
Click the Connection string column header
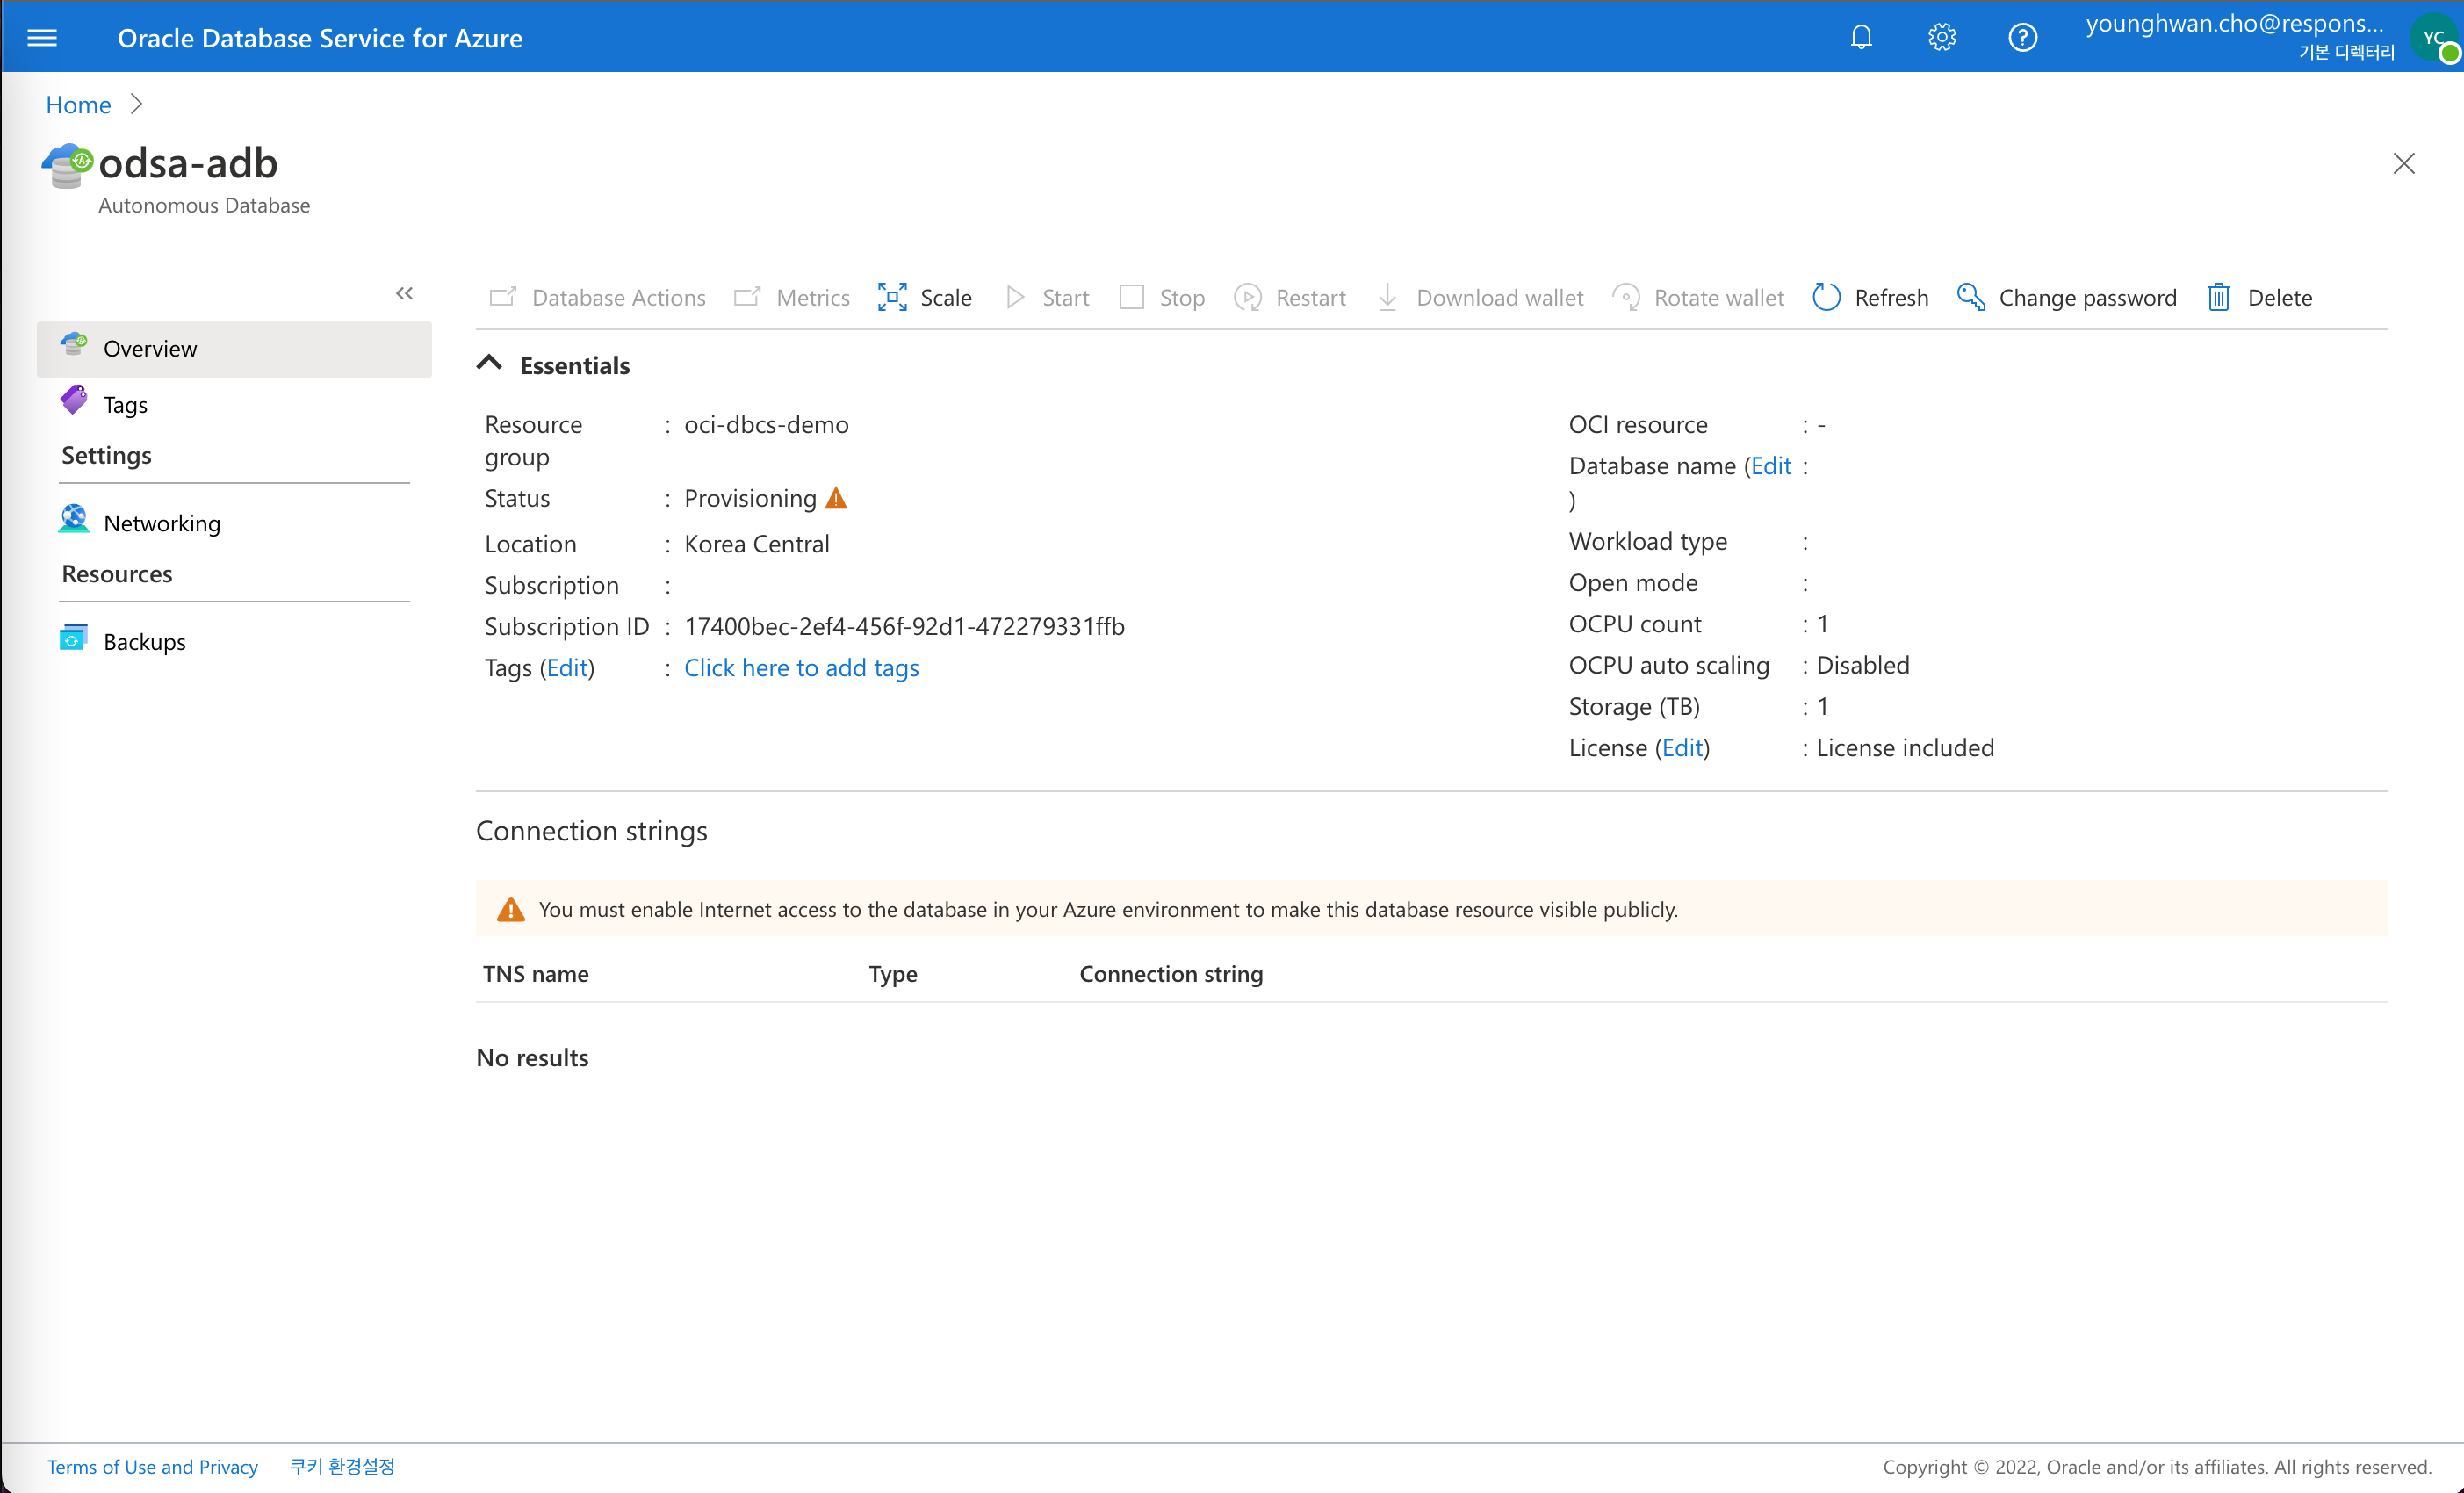pos(1171,974)
